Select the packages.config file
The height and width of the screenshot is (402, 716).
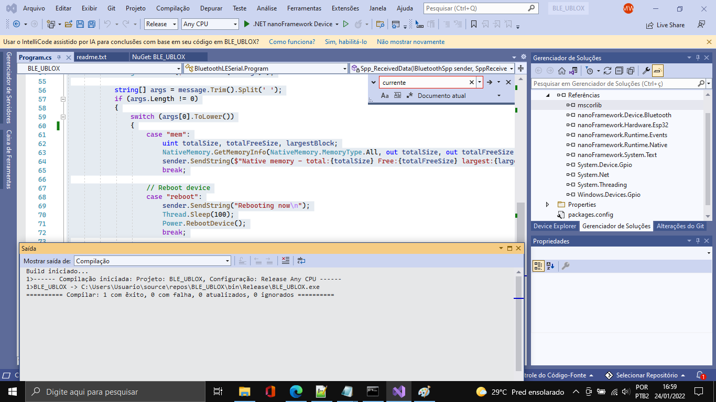click(x=590, y=215)
